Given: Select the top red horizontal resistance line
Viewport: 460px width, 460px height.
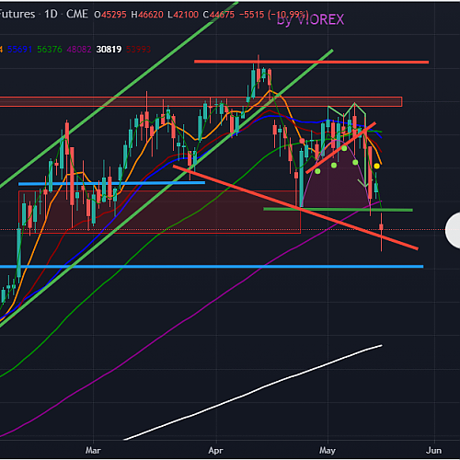Looking at the screenshot, I should (x=311, y=62).
